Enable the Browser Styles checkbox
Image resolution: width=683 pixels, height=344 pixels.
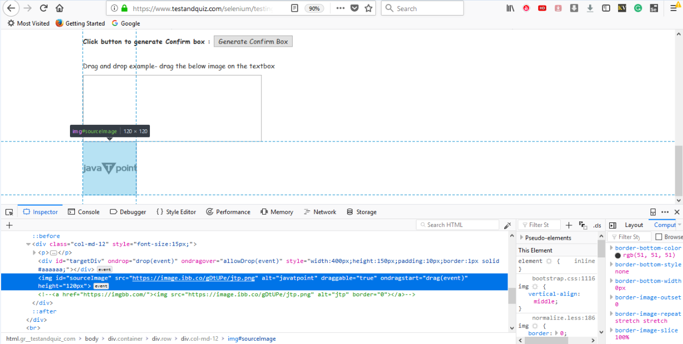click(660, 236)
